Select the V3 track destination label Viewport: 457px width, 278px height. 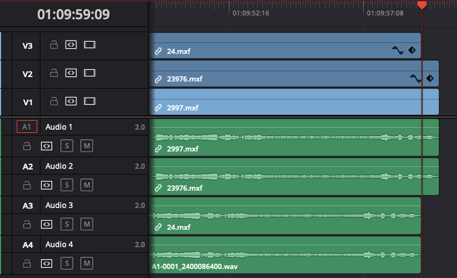point(28,46)
